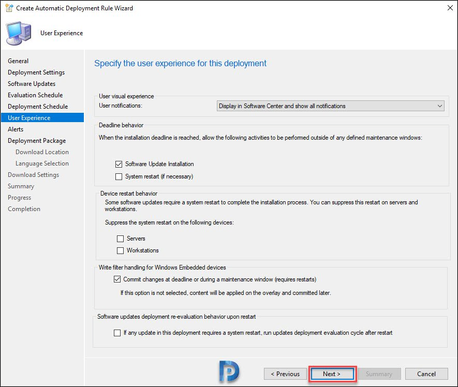Select Progress step in sidebar

[x=19, y=198]
